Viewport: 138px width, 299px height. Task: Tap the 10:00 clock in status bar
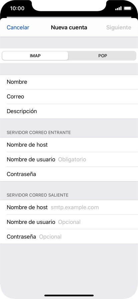pyautogui.click(x=17, y=8)
